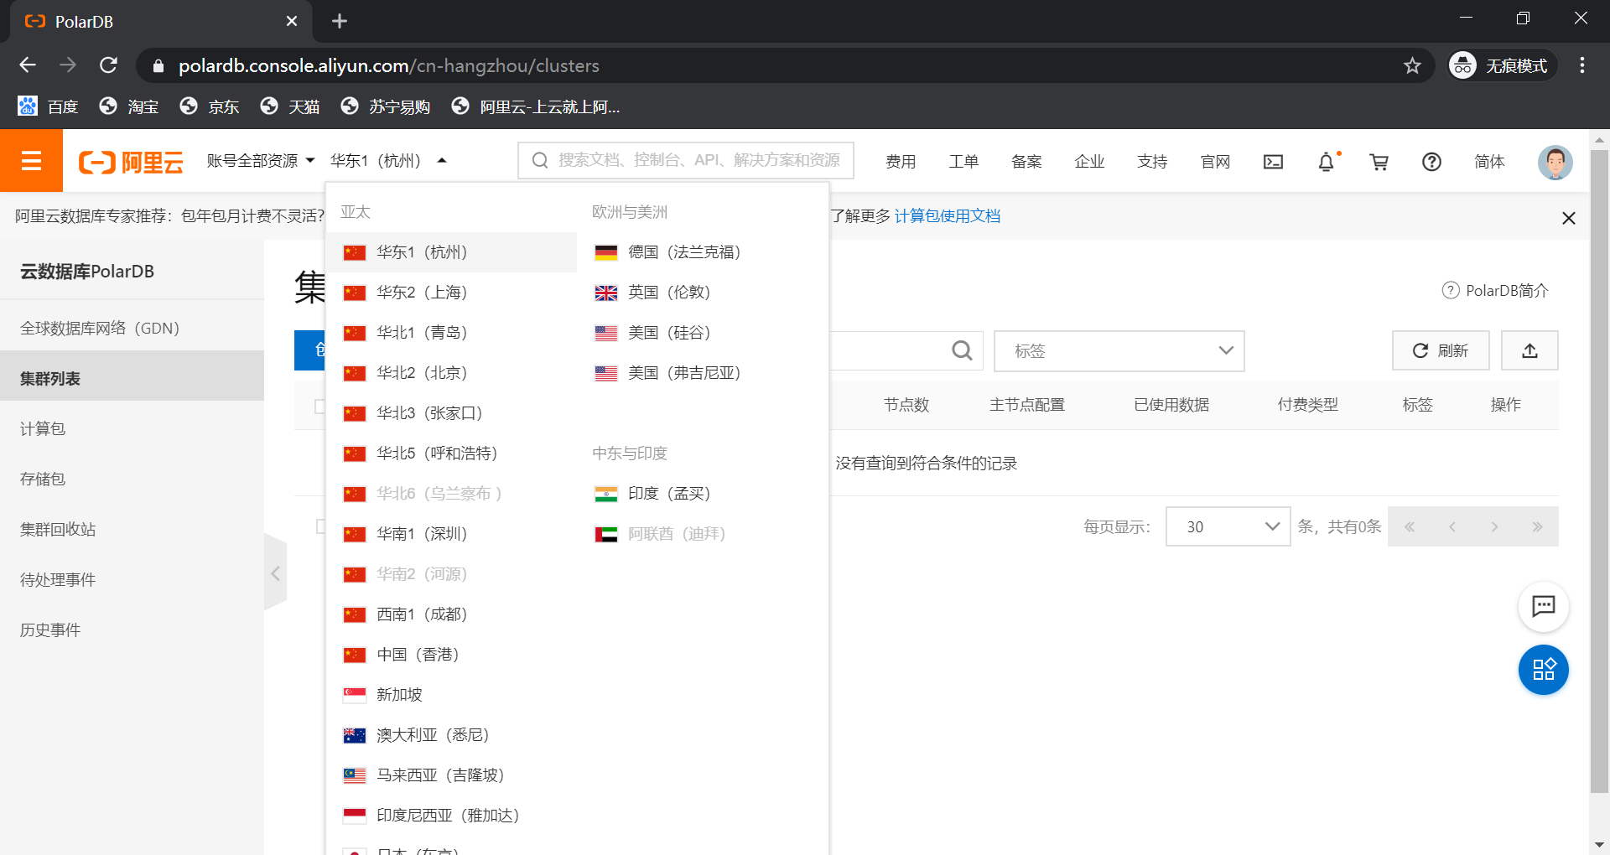Open 计算包 in sidebar
1610x855 pixels.
pyautogui.click(x=132, y=429)
